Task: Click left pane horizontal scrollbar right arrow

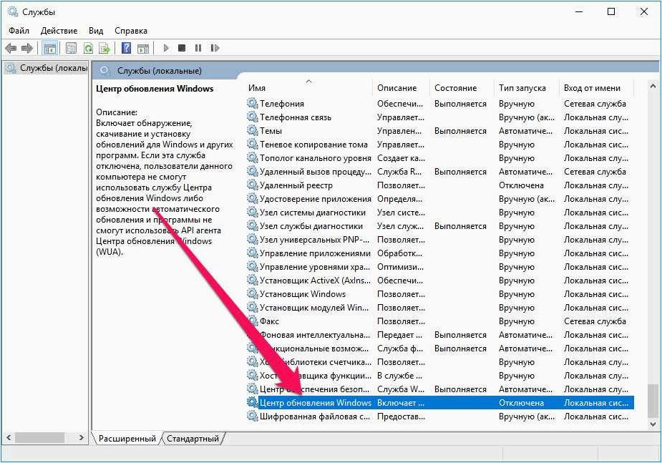Action: click(x=82, y=438)
